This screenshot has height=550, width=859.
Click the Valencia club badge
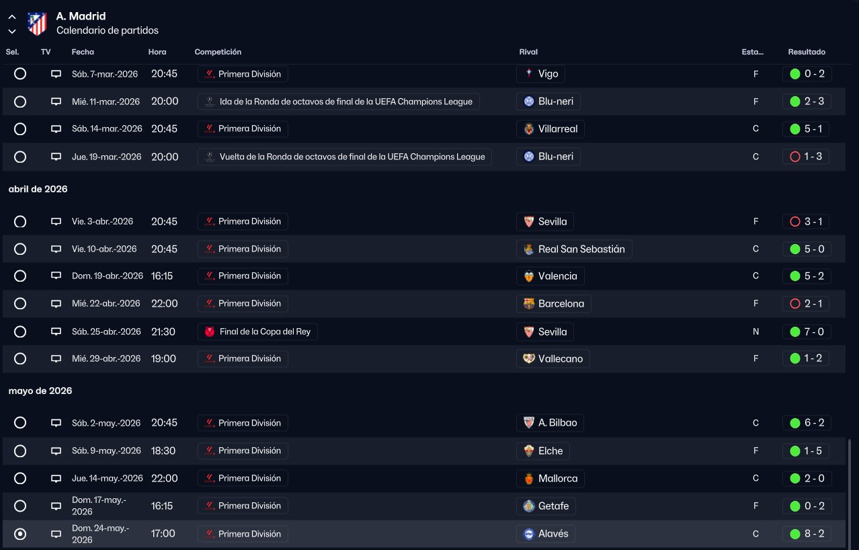point(529,276)
